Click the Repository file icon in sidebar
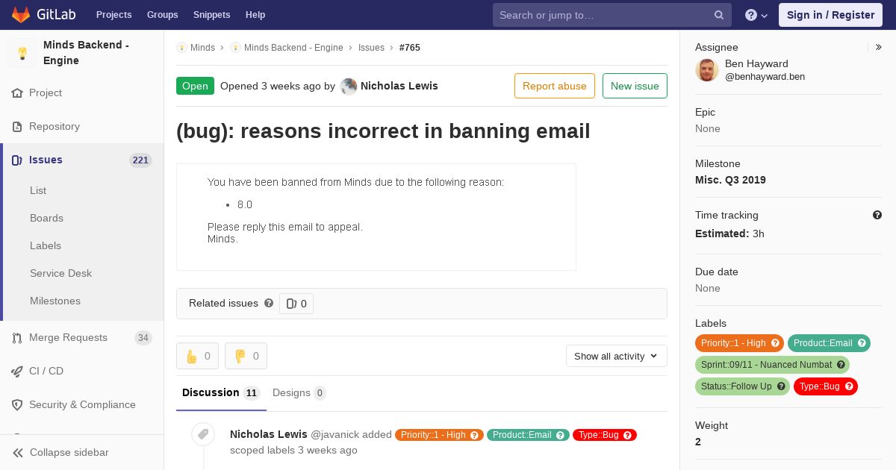The height and width of the screenshot is (470, 896). [x=17, y=127]
